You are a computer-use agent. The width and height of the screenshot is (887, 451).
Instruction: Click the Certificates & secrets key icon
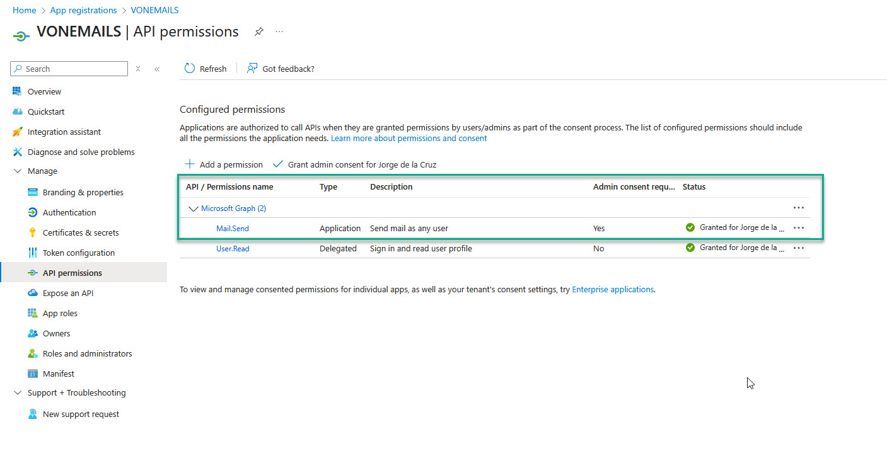33,232
